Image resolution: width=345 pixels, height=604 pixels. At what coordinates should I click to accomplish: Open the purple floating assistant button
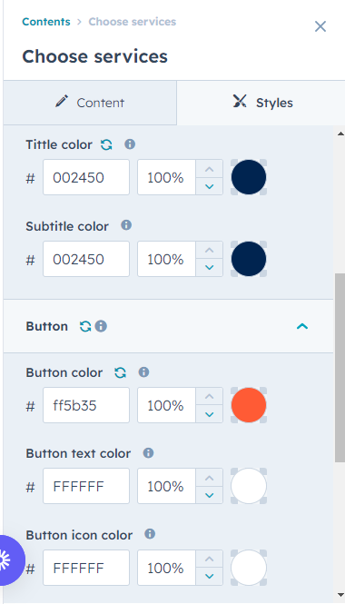click(8, 560)
